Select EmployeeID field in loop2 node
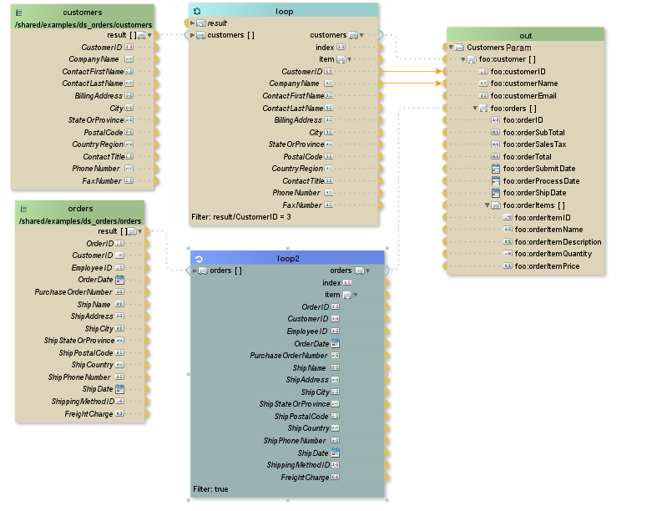 pos(307,331)
